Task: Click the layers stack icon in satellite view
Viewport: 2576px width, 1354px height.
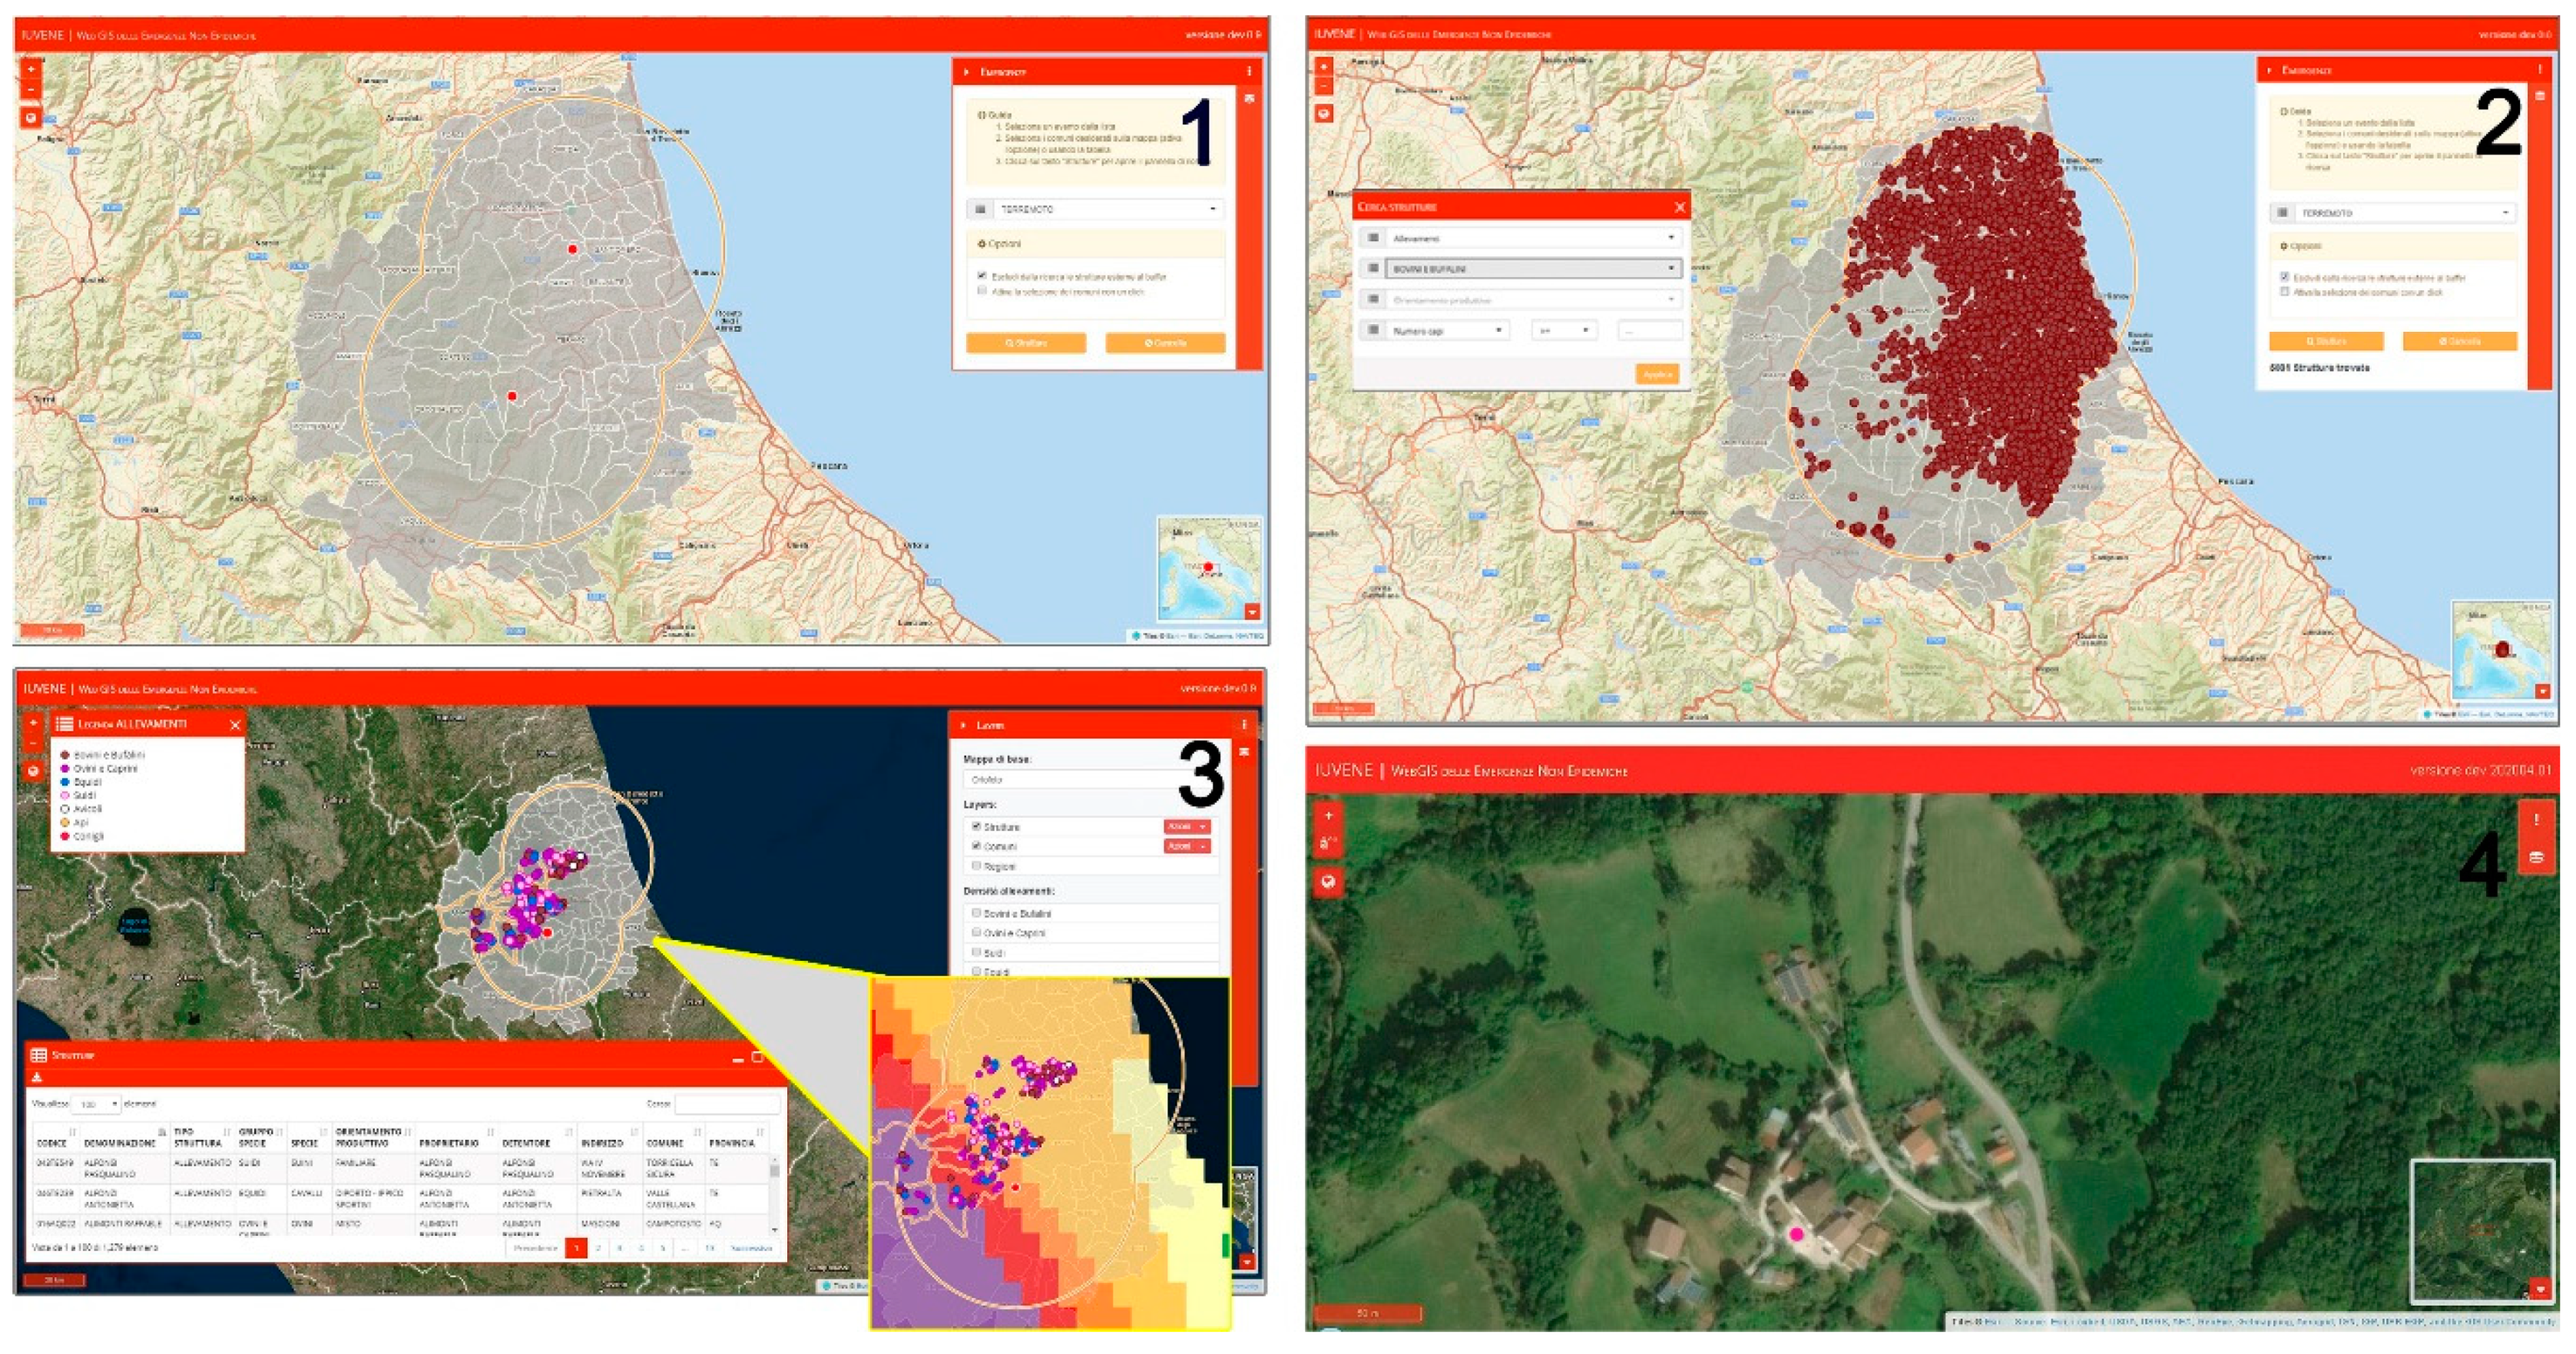Action: 2535,857
